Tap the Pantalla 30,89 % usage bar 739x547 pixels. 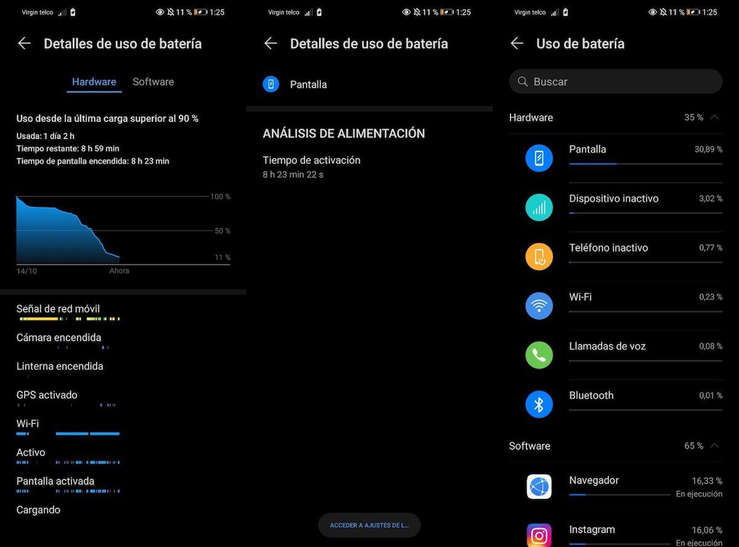pyautogui.click(x=645, y=164)
